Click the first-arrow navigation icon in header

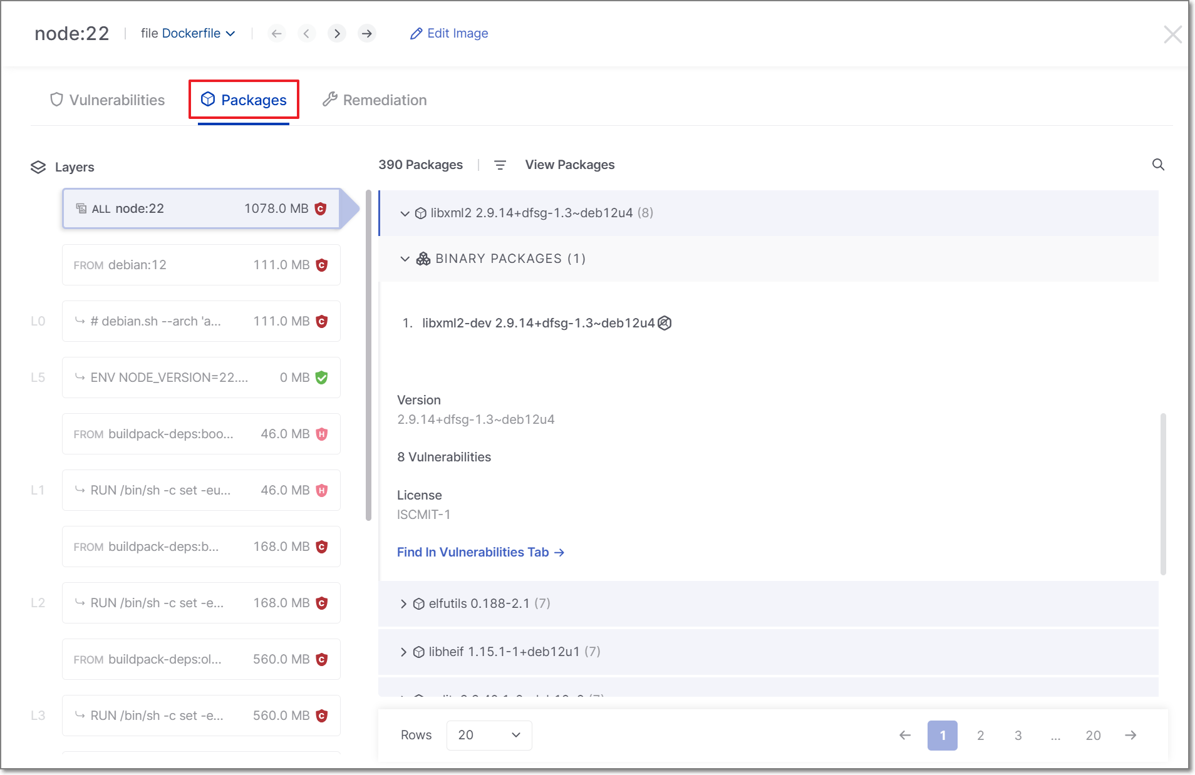coord(276,34)
